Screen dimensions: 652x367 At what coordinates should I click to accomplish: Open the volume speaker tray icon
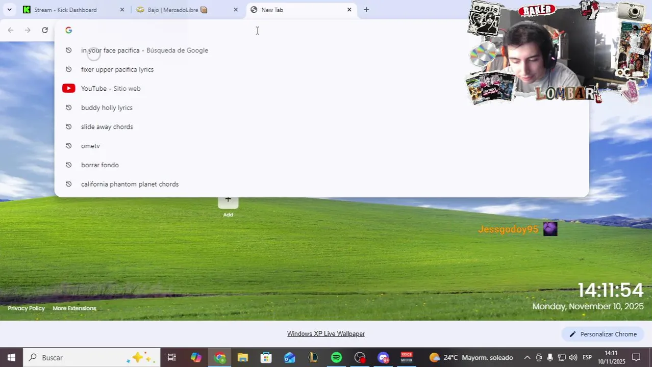click(573, 358)
